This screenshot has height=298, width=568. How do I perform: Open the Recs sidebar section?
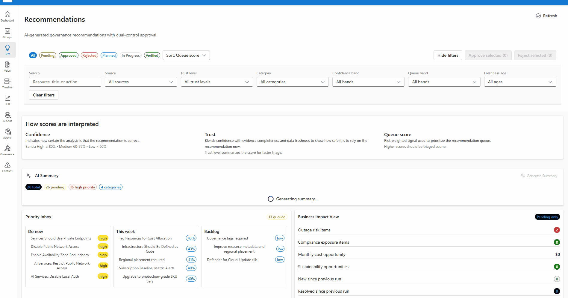(7, 50)
